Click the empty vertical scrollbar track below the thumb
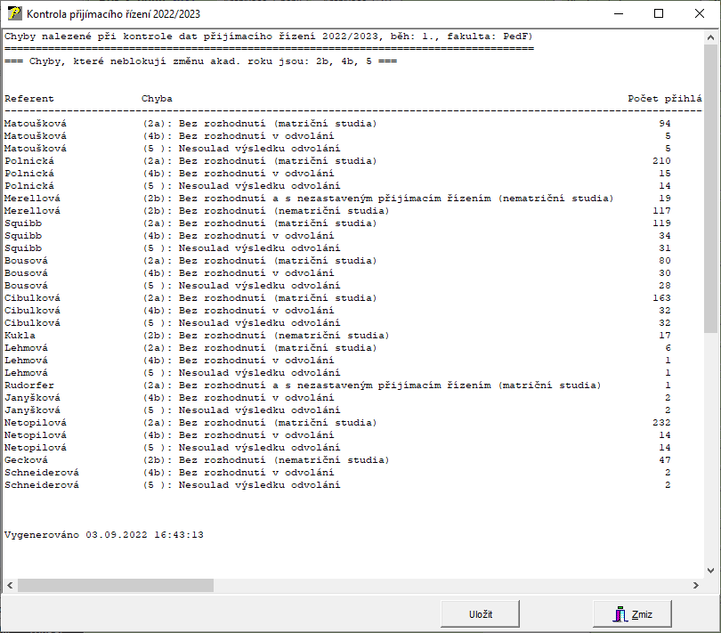This screenshot has height=633, width=721. coord(710,445)
